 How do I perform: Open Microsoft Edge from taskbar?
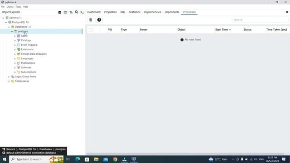(77, 159)
